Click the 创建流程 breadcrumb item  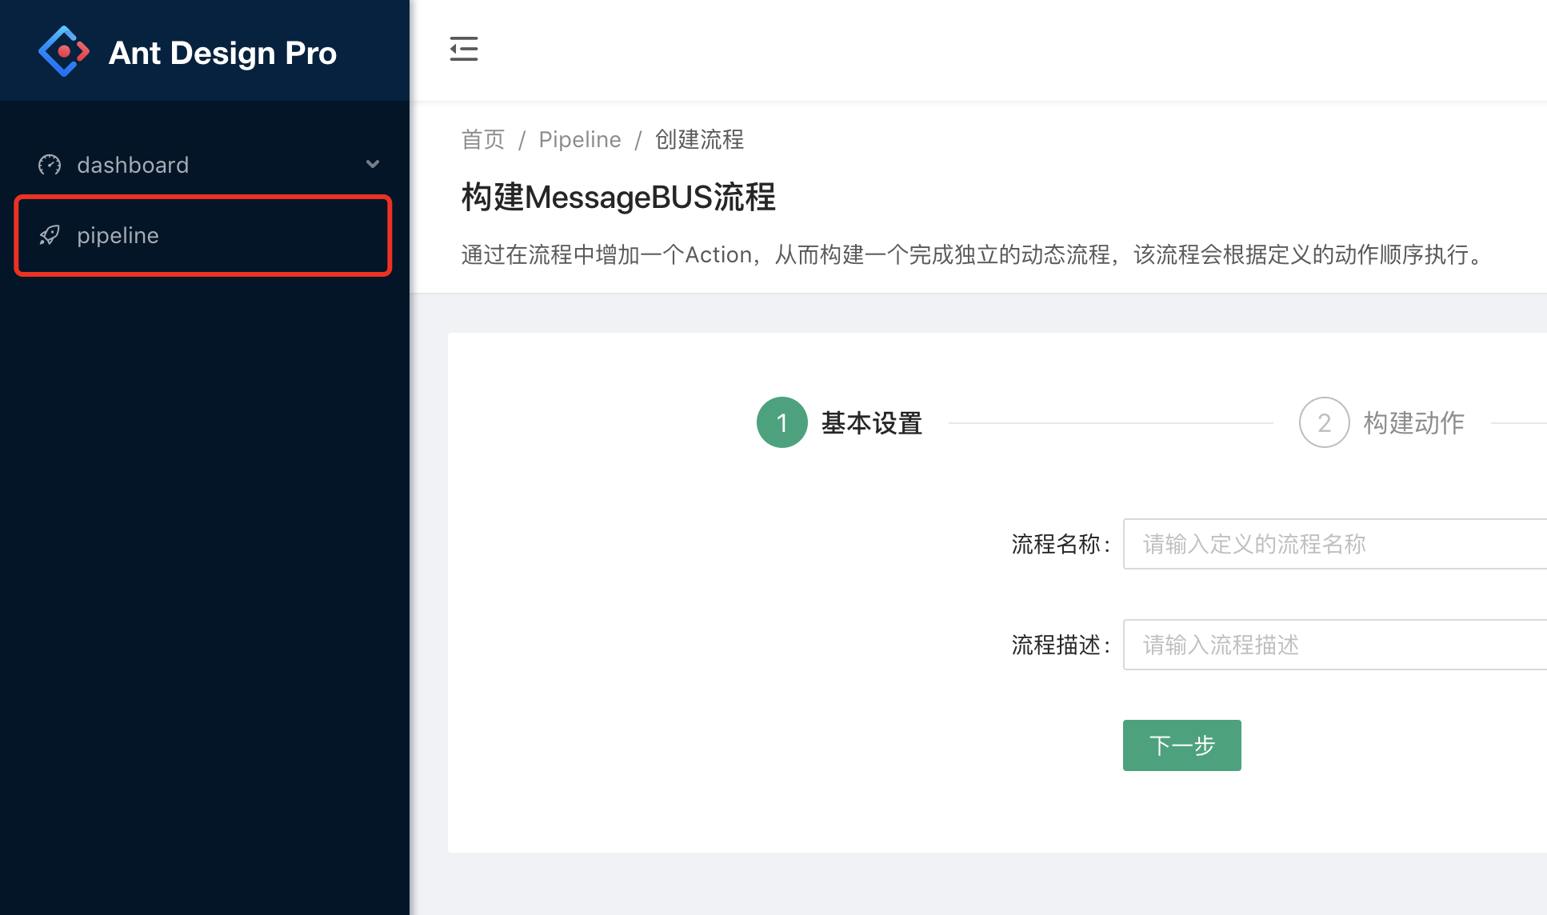coord(699,139)
